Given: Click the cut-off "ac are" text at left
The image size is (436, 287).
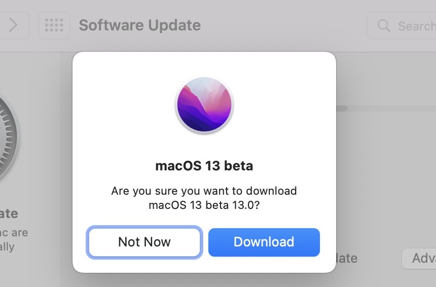Looking at the screenshot, I should (14, 233).
